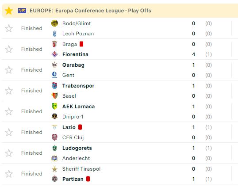Open the Anderlecht team name
Screen dimensions: 238x187
[x=76, y=158]
